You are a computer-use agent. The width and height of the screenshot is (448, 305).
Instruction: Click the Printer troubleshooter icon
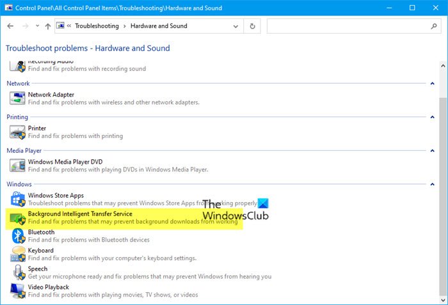[x=17, y=132]
